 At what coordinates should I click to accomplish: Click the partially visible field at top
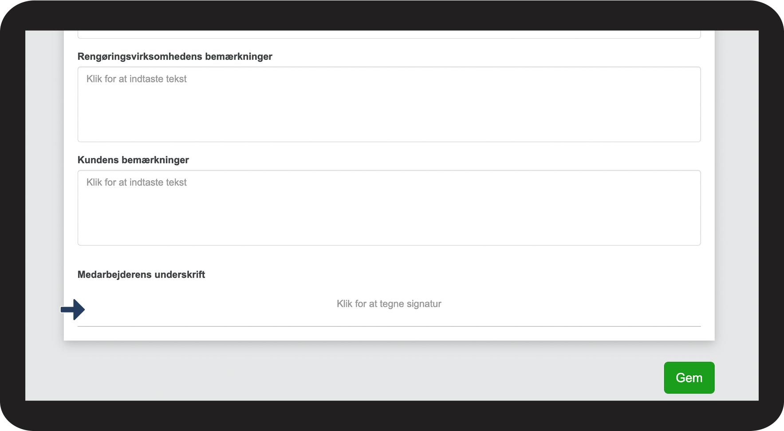click(389, 34)
